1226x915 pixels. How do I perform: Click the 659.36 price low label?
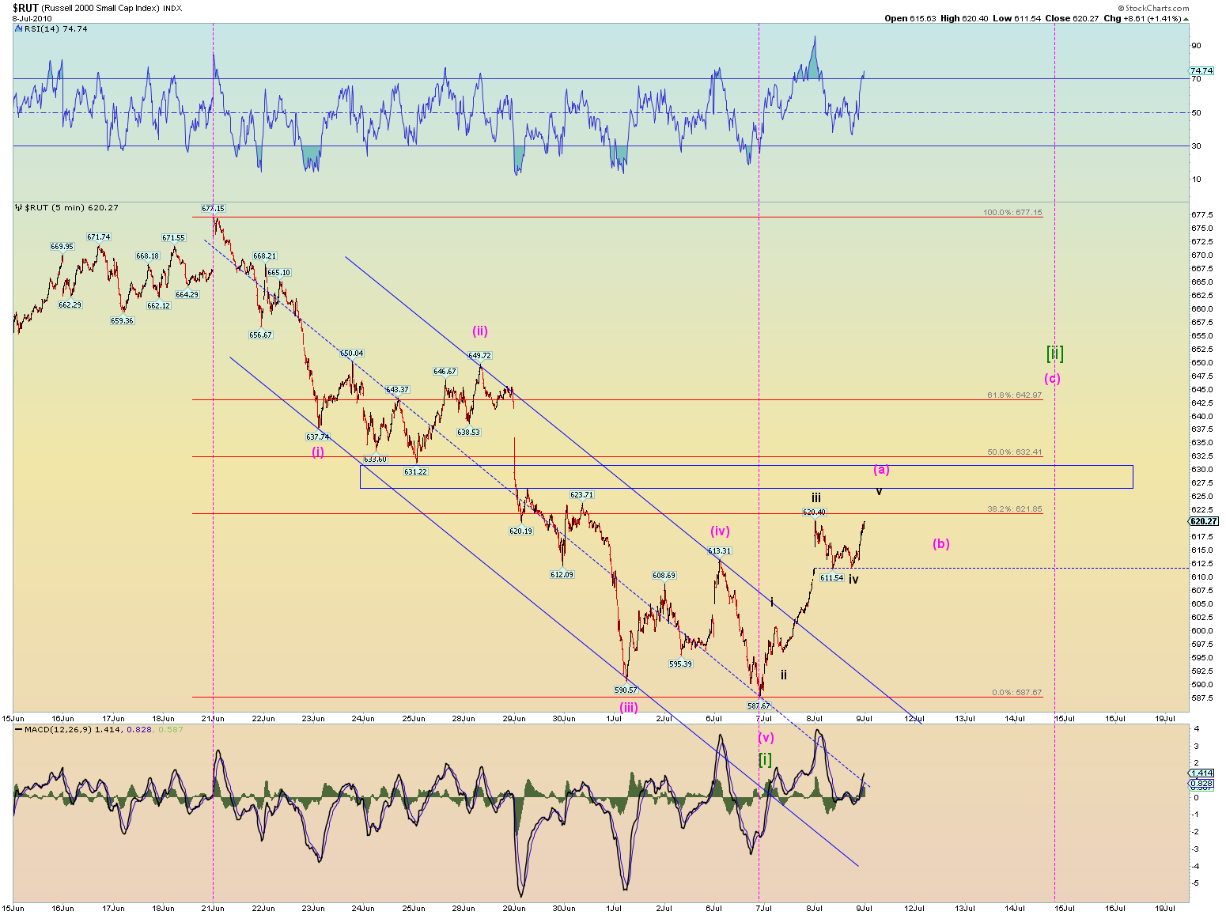point(122,320)
